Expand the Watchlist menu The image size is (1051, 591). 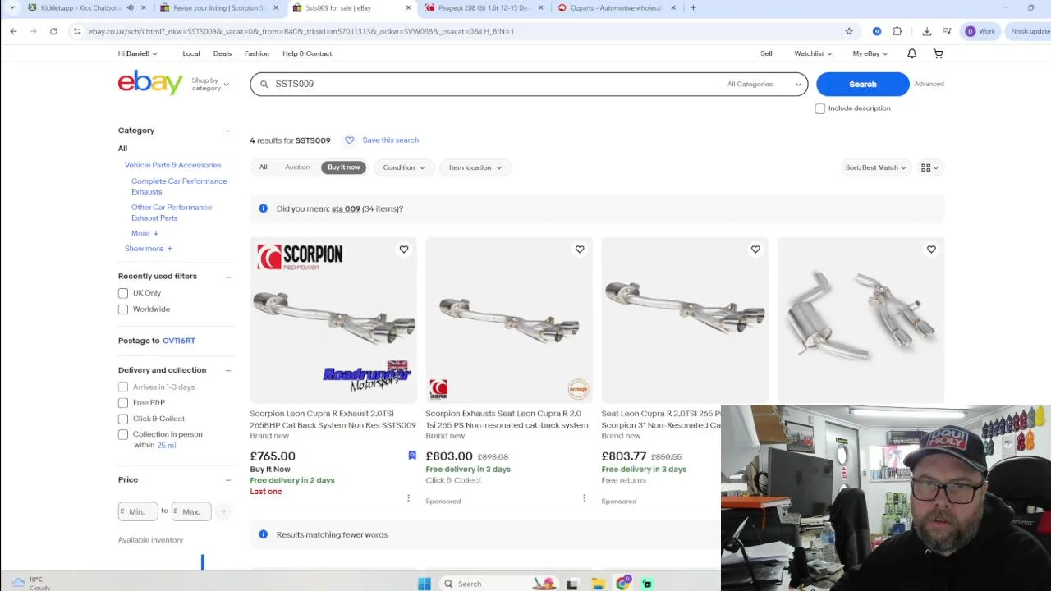[813, 53]
